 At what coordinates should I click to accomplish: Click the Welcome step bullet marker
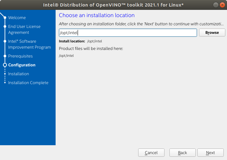point(5,17)
